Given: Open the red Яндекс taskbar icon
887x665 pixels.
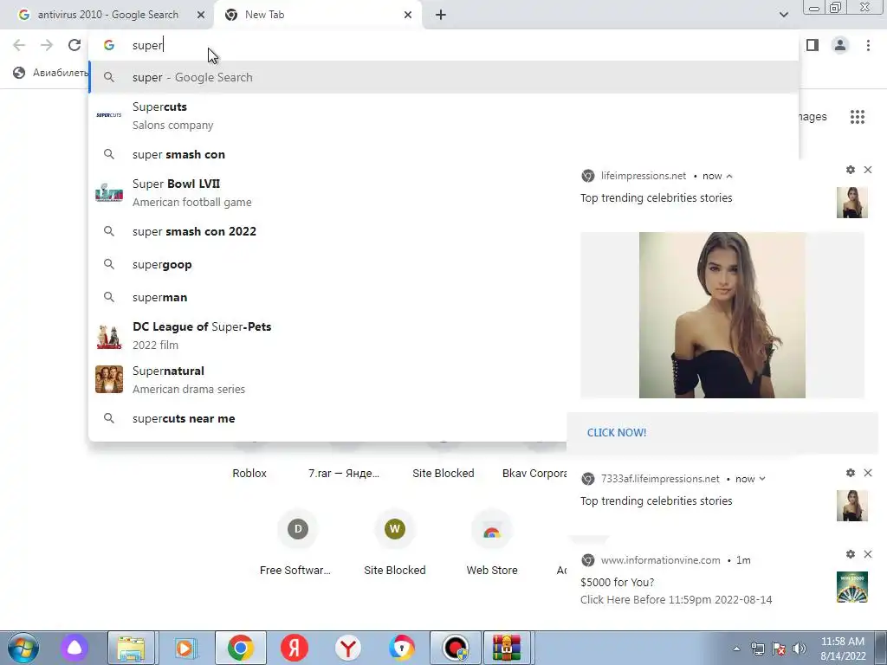Looking at the screenshot, I should tap(295, 648).
